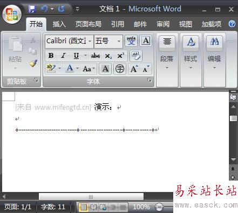Expand the 粘贴 paste options arrow

[x=15, y=68]
